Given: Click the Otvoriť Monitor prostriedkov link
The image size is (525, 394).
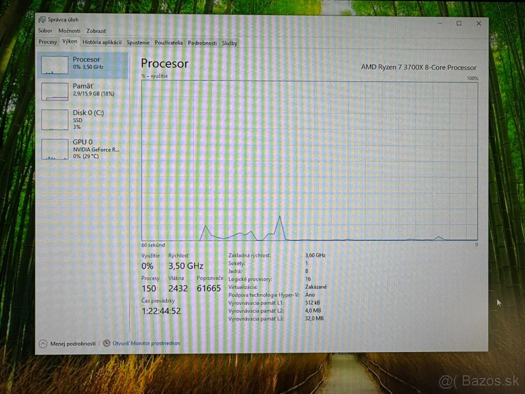Looking at the screenshot, I should (x=146, y=343).
